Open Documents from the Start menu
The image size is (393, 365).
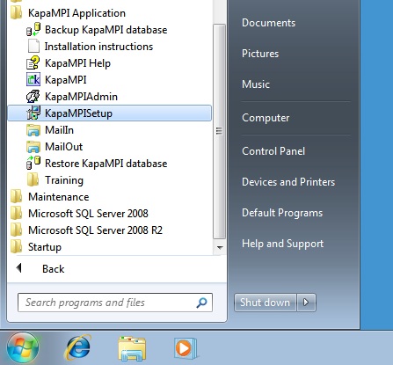pyautogui.click(x=268, y=23)
